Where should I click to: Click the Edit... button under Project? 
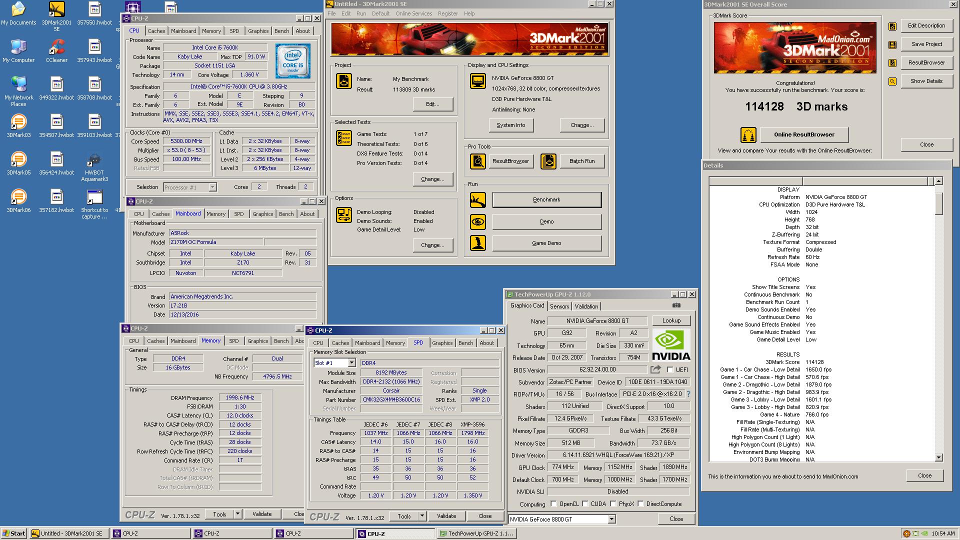pos(432,104)
